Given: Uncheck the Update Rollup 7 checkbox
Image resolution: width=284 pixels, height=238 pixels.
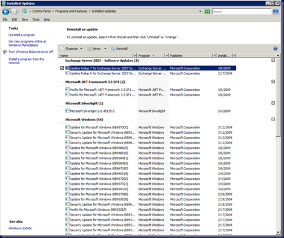Looking at the screenshot, I should (x=62, y=68).
